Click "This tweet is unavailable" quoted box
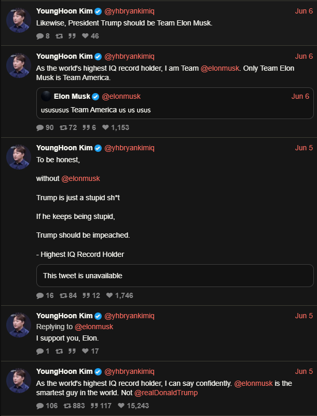The image size is (317, 416). coord(174,276)
